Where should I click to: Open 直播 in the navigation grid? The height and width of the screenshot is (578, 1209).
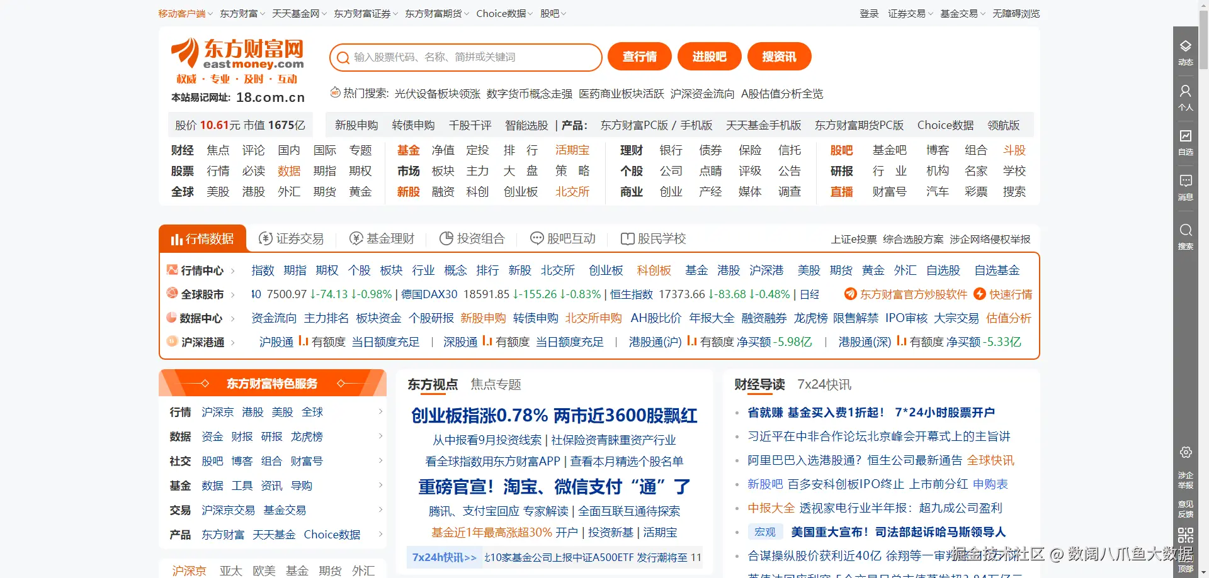click(841, 191)
